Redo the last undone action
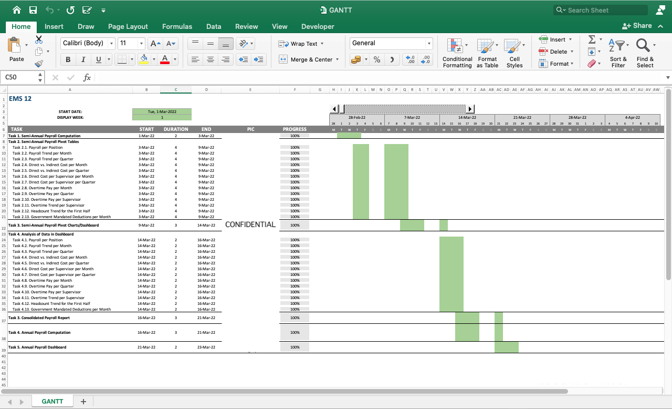 [71, 10]
